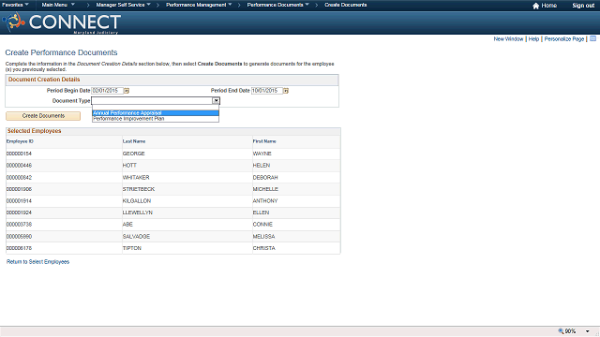Click last name STRIETBECK
The height and width of the screenshot is (337, 600).
pyautogui.click(x=139, y=189)
